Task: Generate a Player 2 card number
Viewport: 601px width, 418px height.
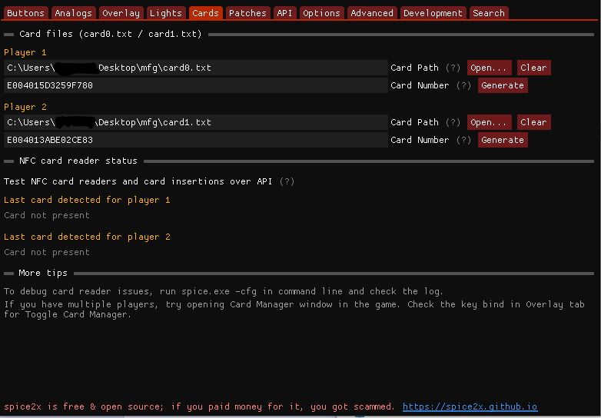Action: pyautogui.click(x=503, y=140)
